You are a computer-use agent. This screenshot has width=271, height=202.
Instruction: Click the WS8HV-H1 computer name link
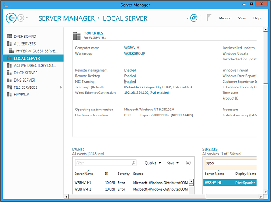pyautogui.click(x=133, y=47)
